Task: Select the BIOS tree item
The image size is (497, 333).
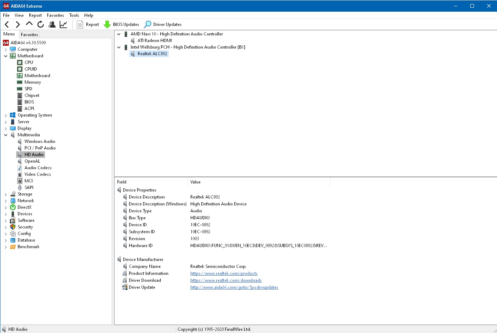Action: [29, 102]
